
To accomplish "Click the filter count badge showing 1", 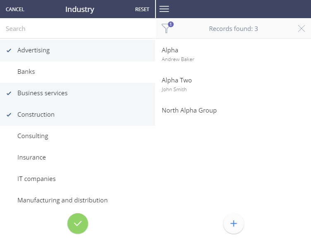I will pyautogui.click(x=171, y=24).
